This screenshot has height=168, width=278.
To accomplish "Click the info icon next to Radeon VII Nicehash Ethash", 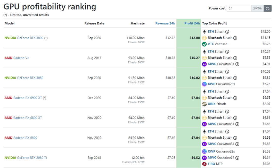I will pos(235,58).
